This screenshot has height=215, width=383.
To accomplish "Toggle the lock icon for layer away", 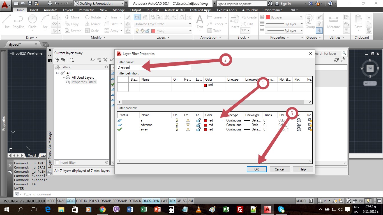I will pyautogui.click(x=199, y=129).
